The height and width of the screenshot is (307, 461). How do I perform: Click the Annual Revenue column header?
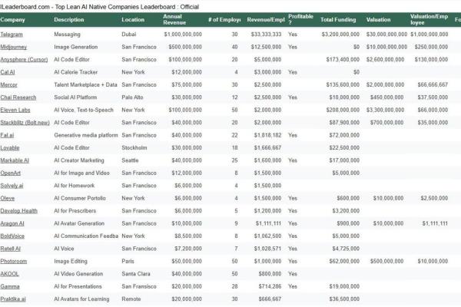coord(174,20)
